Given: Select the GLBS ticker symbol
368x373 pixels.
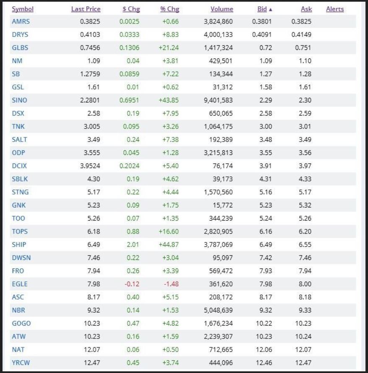Looking at the screenshot, I should 20,48.
